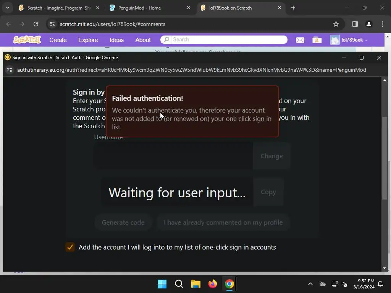Click the auth popup URL text

[192, 70]
